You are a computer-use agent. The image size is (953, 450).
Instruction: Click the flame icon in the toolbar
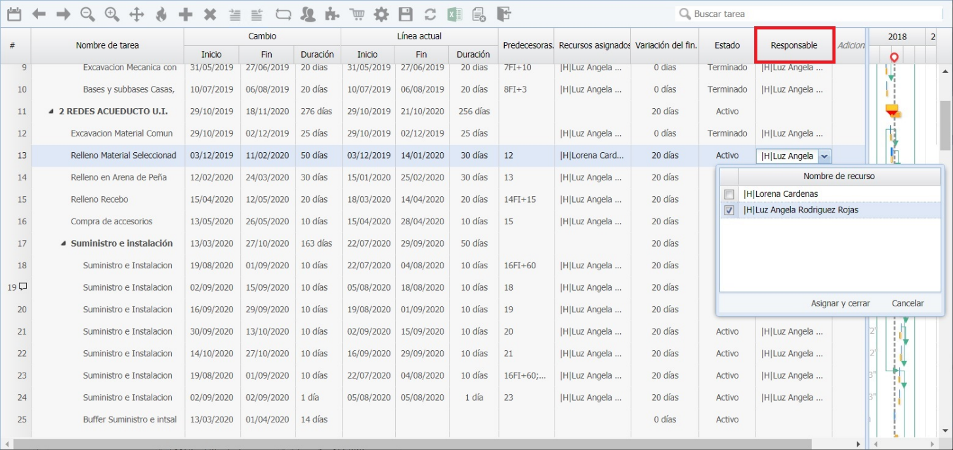161,14
